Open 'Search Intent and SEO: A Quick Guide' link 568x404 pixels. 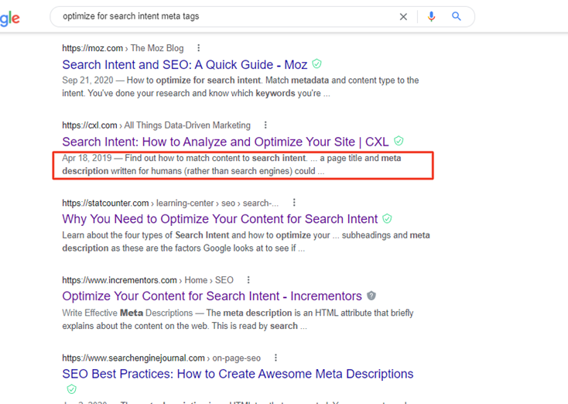point(184,65)
